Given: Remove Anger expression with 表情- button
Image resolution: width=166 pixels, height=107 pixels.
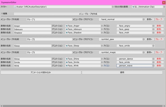Looking at the screenshot, I should (159, 26).
